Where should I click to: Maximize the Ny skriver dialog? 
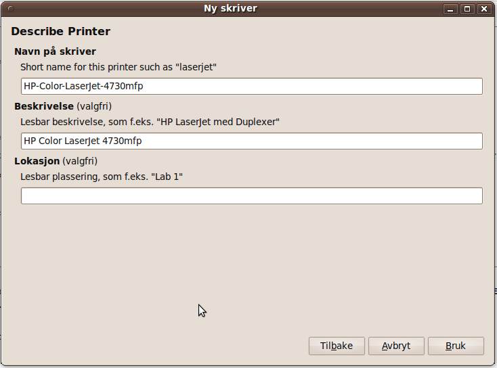point(467,9)
